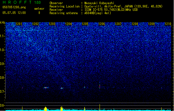The height and width of the screenshot is (111, 174).
Task: Click the 0.8 kHz axis label
Action: pyautogui.click(x=2, y=78)
